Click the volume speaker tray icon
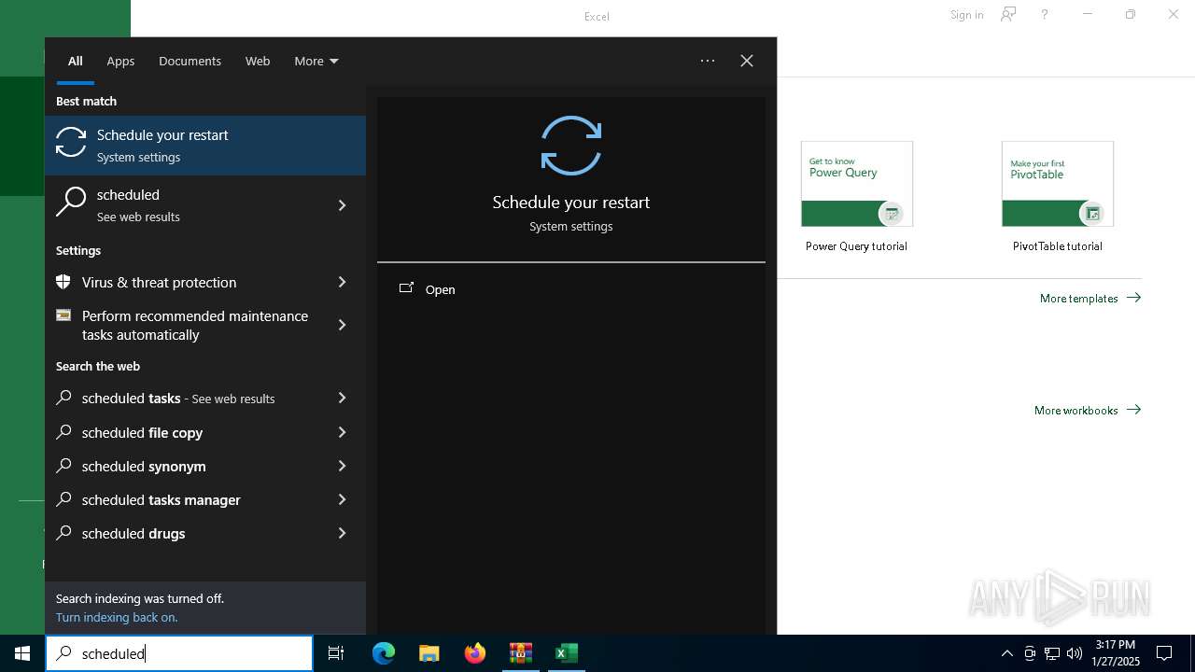Screen dimensions: 1195x672 (x=1074, y=653)
